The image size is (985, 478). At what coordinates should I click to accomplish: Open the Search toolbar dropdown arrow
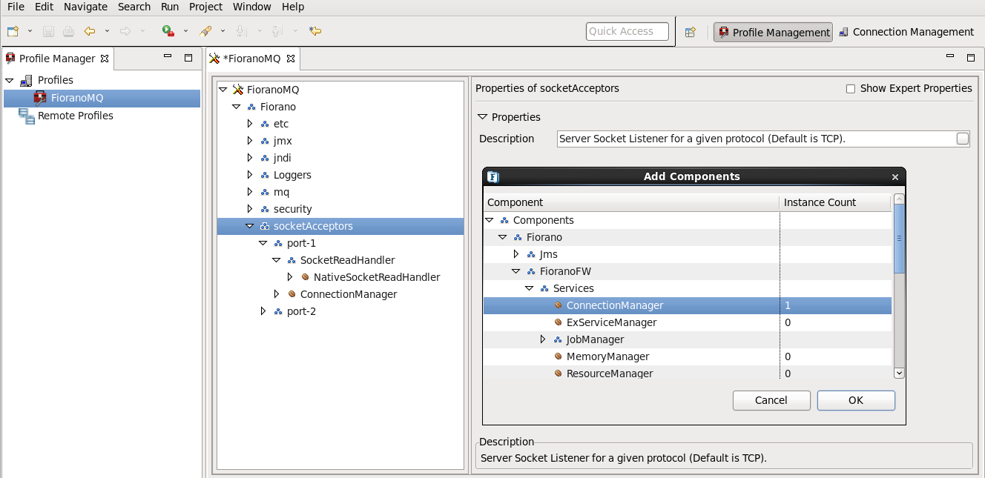coord(223,31)
